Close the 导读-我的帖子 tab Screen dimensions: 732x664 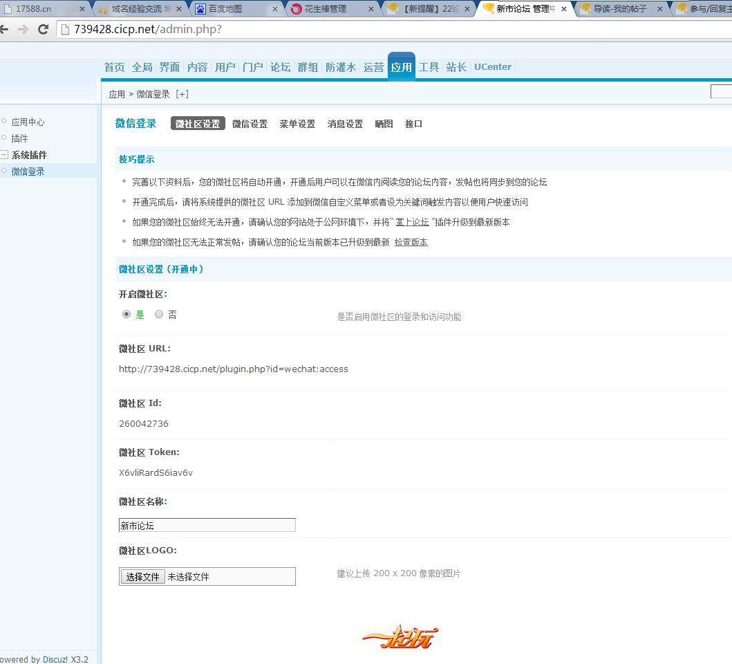[x=660, y=9]
